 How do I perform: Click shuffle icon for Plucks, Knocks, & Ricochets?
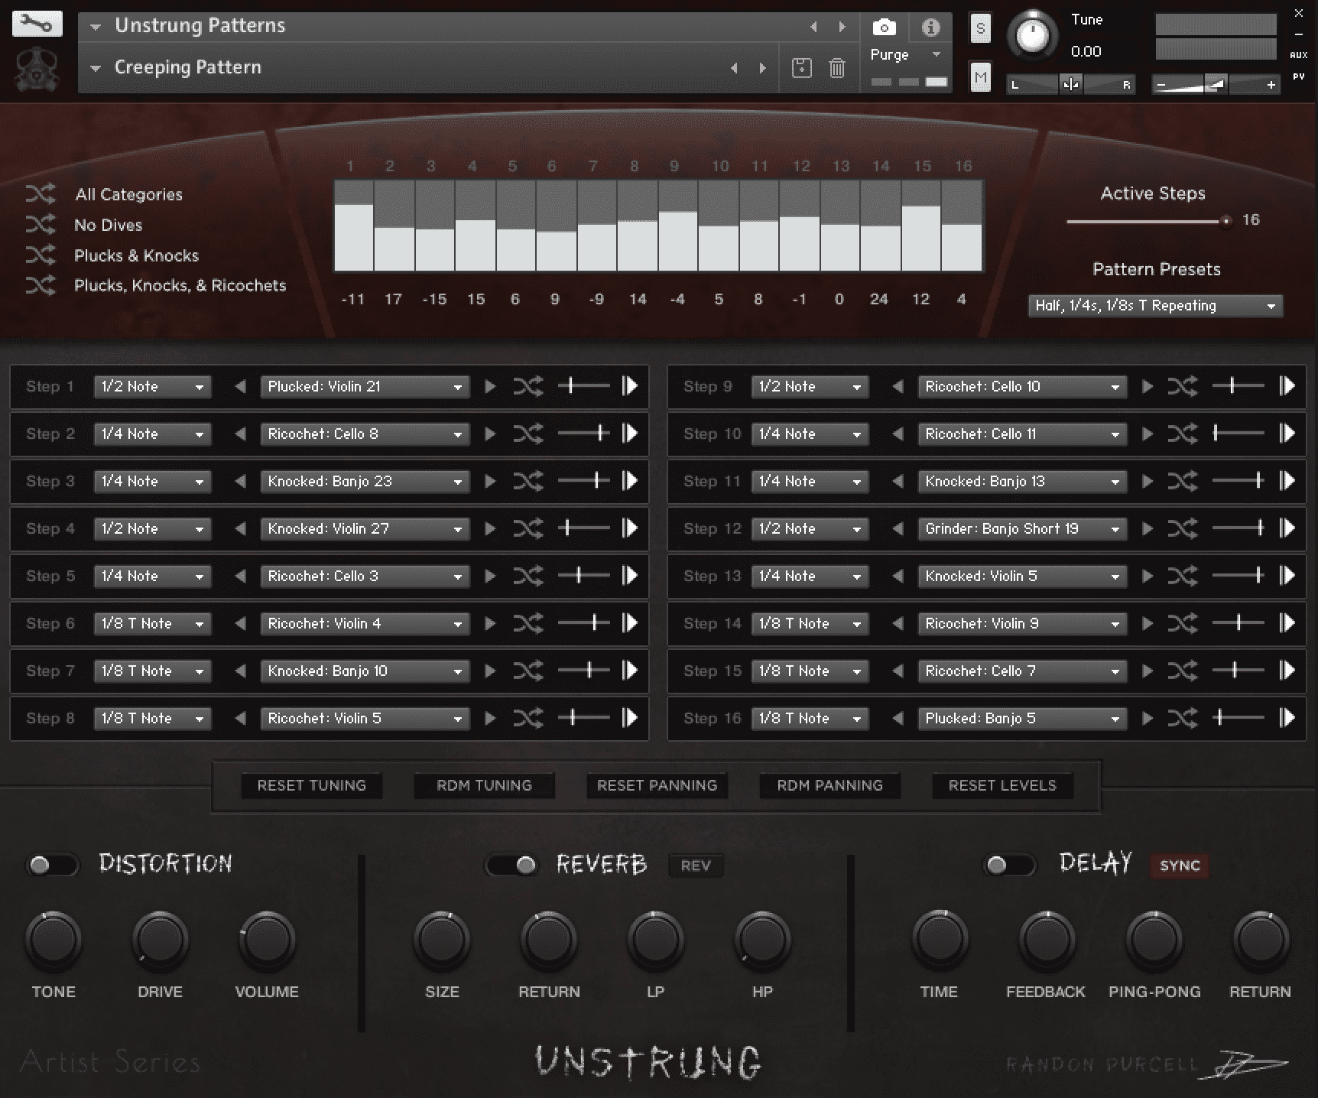pos(41,285)
